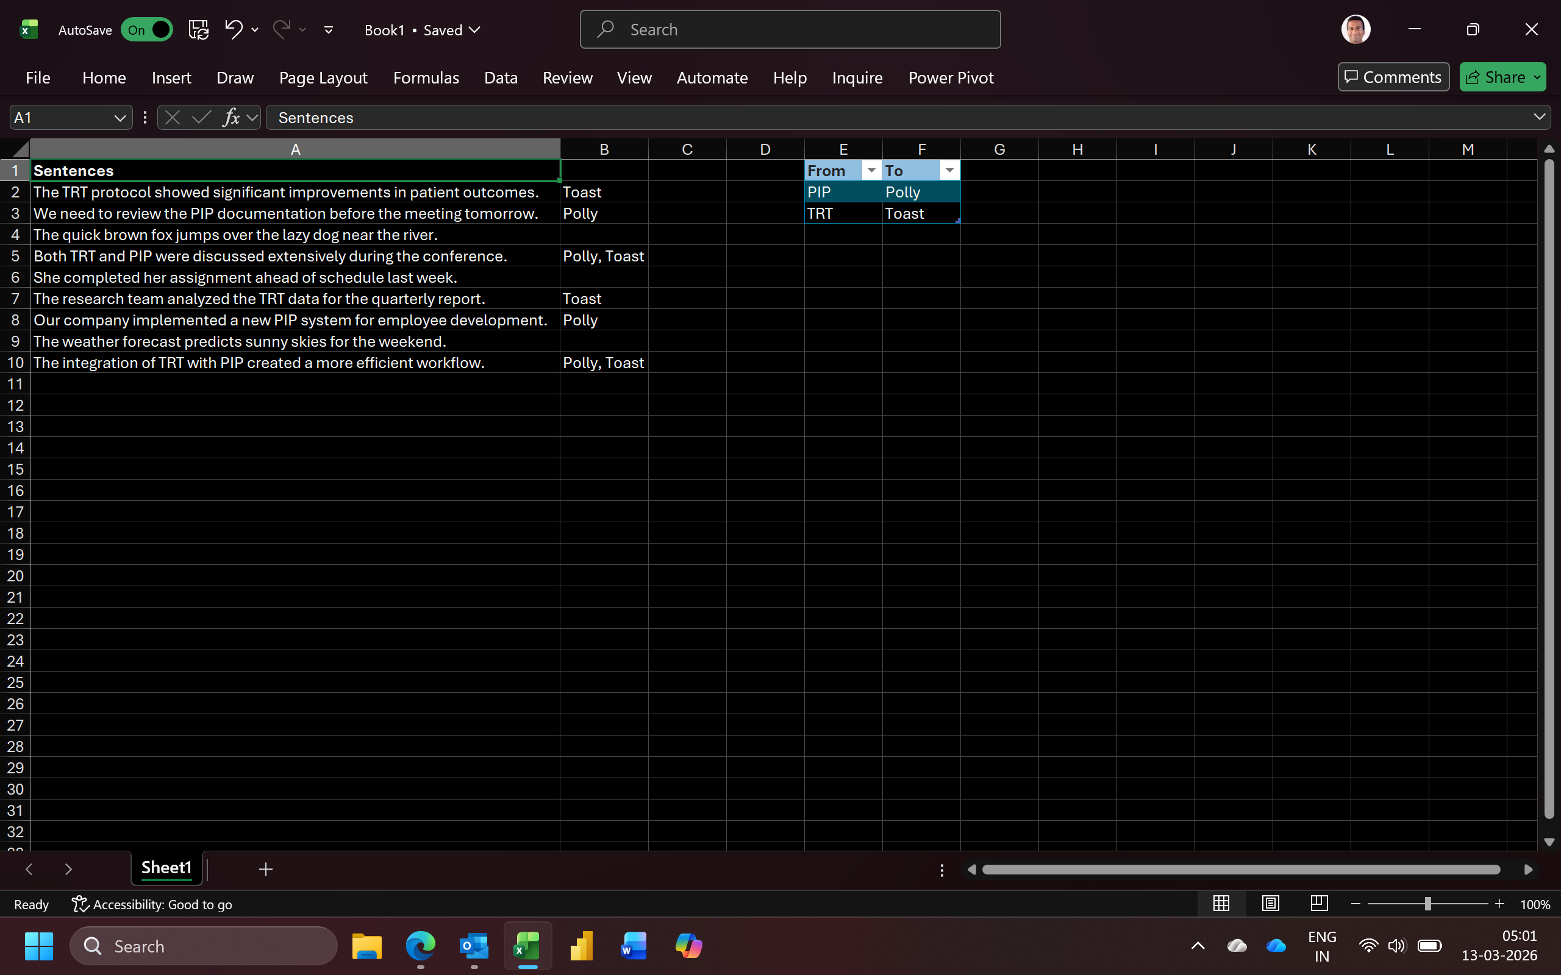The width and height of the screenshot is (1561, 975).
Task: Click the title bar Search box
Action: point(790,30)
